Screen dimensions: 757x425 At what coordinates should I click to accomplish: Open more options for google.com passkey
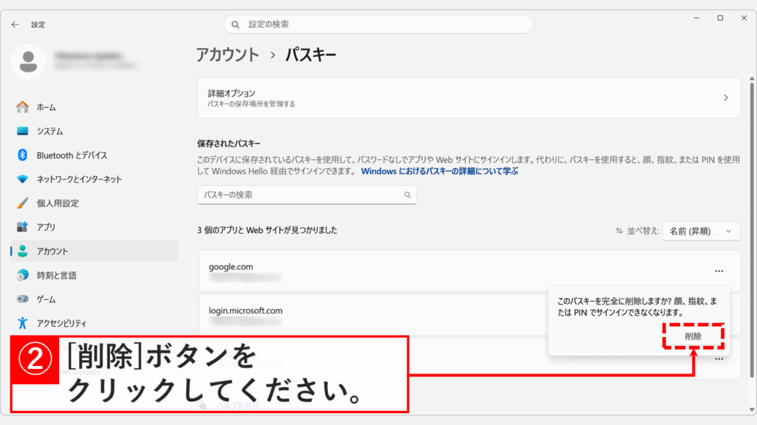coord(718,271)
